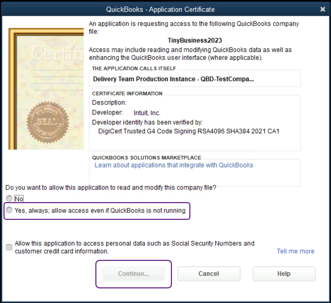Click the DigiCert code signing verifier text
331x303 pixels.
tap(189, 131)
